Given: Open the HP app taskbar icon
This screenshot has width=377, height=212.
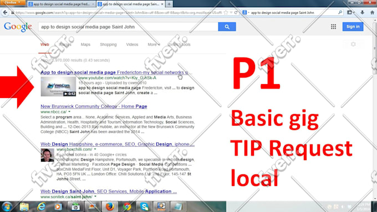Looking at the screenshot, I should coord(75,206).
